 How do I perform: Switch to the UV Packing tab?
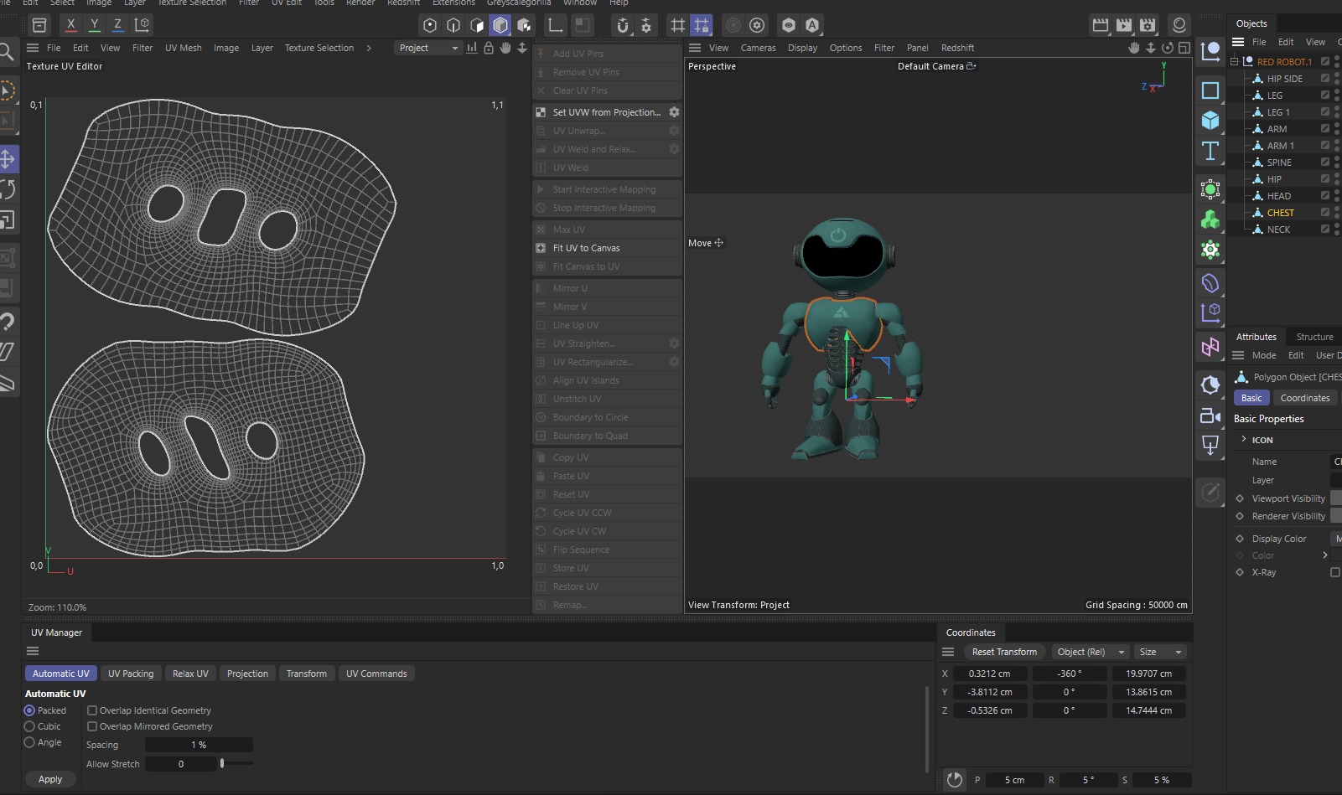pyautogui.click(x=131, y=674)
